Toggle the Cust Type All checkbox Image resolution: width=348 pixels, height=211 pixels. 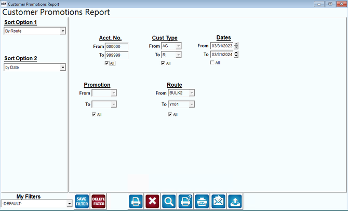163,63
